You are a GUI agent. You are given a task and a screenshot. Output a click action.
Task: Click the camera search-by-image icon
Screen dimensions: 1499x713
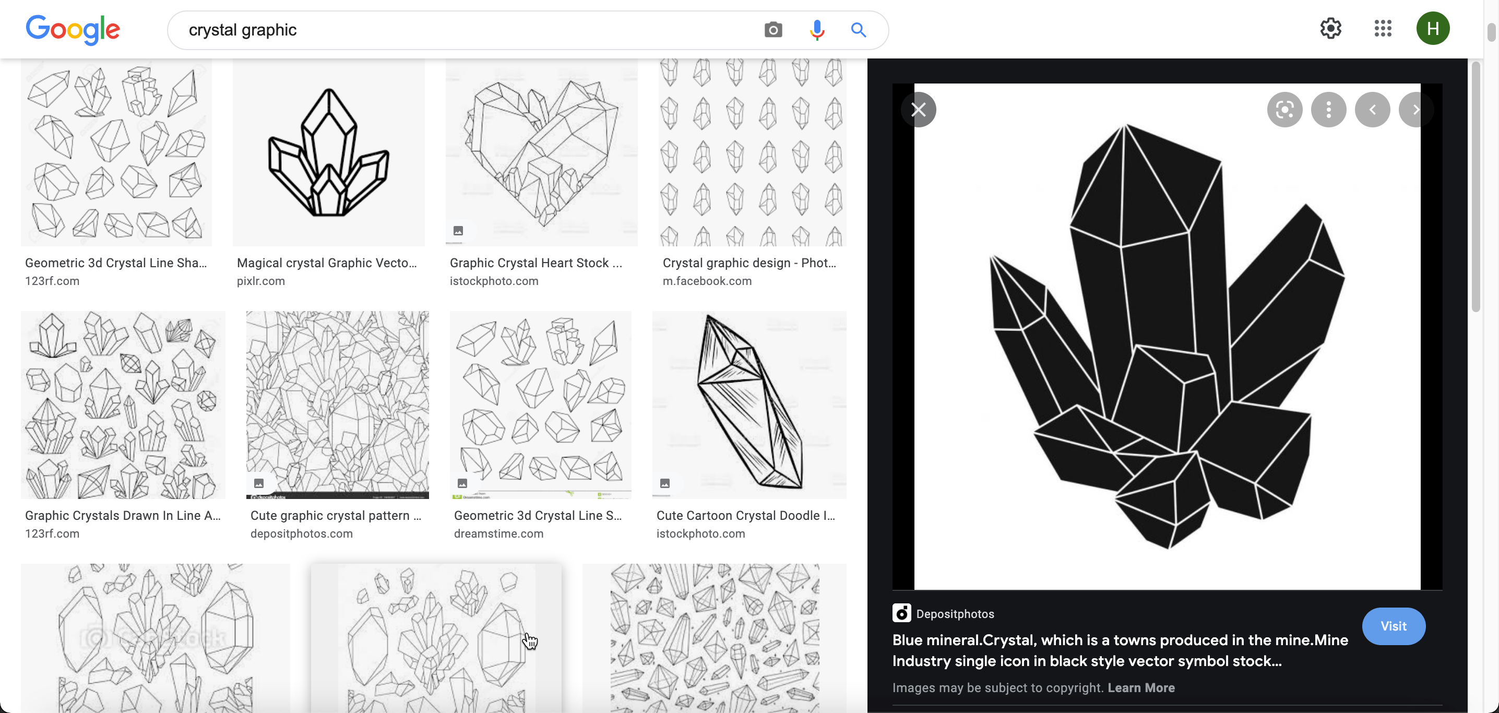[773, 30]
